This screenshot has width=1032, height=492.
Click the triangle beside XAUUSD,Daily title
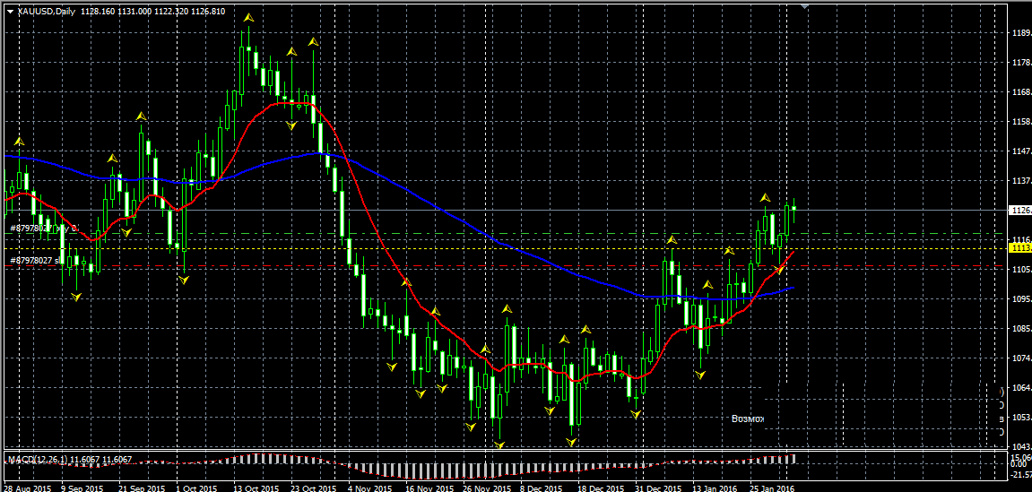point(9,12)
